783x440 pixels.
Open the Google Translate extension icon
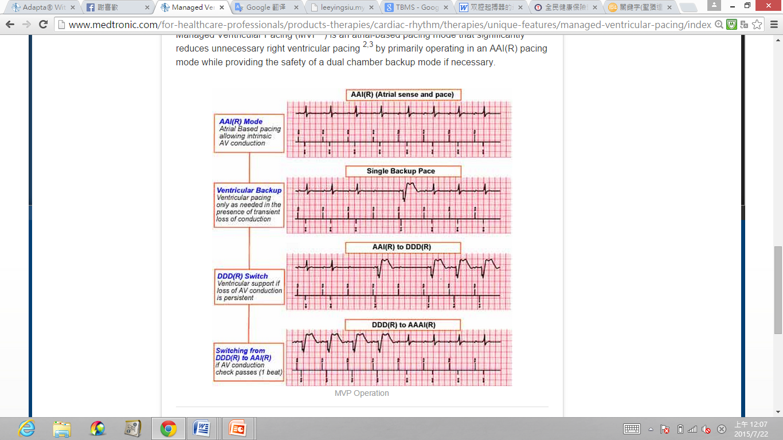[745, 25]
